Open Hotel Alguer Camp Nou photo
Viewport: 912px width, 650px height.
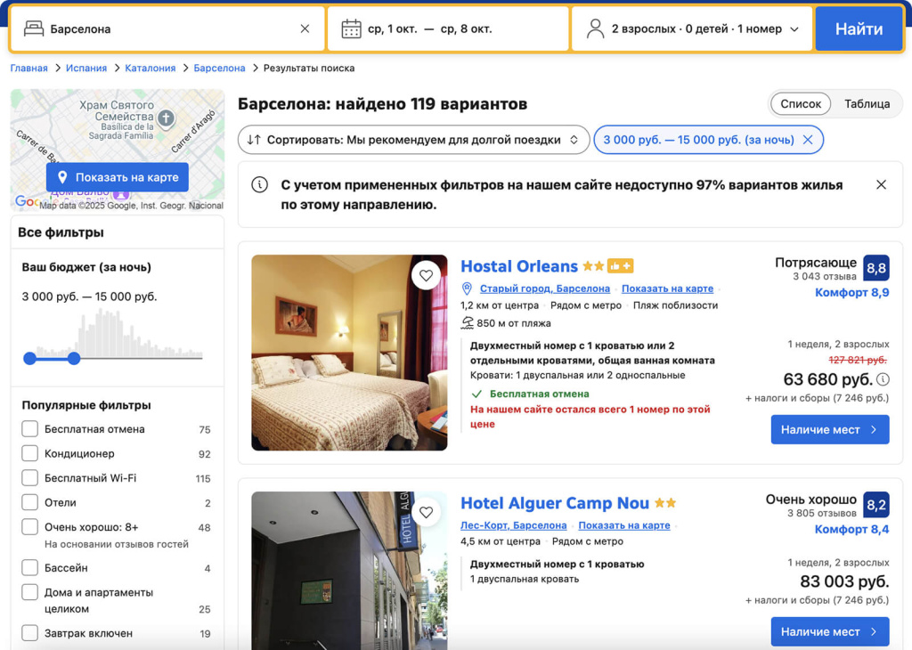(x=349, y=571)
